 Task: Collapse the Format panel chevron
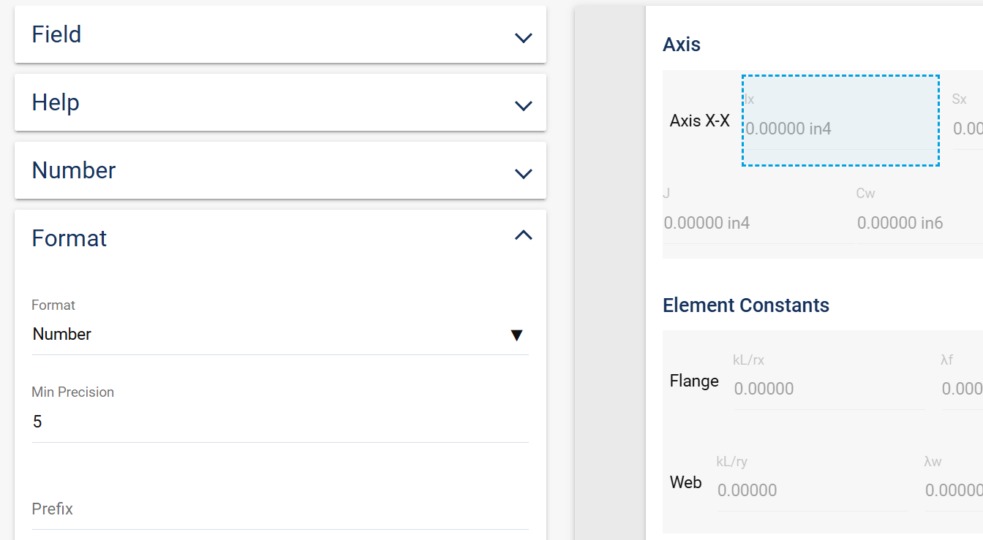(x=523, y=235)
